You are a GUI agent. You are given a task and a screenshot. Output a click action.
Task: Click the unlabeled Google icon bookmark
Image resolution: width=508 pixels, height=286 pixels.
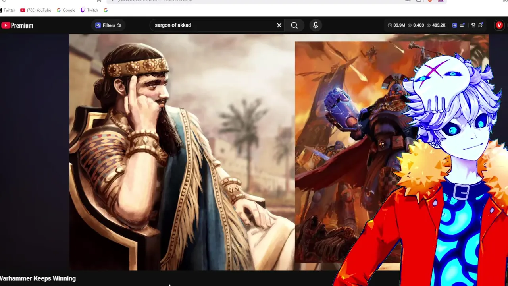pyautogui.click(x=106, y=10)
